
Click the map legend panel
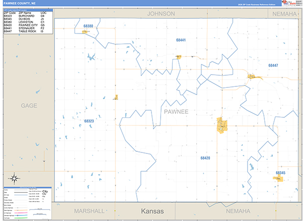click(x=27, y=203)
